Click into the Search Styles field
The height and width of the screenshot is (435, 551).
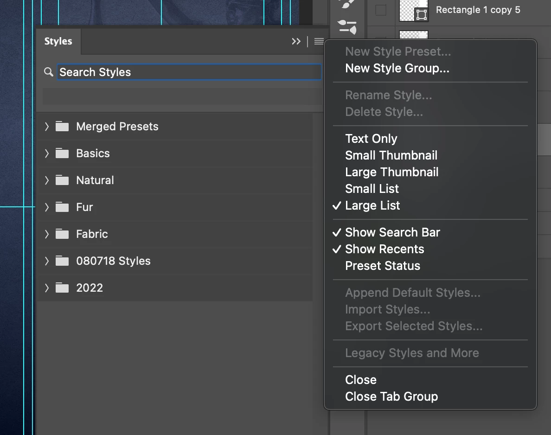pos(189,72)
